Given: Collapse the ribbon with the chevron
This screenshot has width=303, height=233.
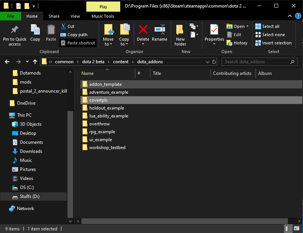Looking at the screenshot, I should (290, 16).
